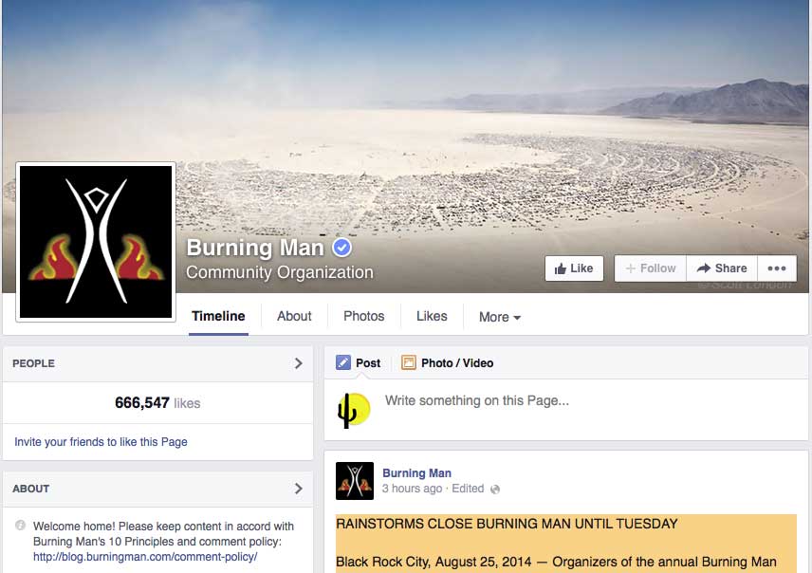
Task: Follow the Burning Man page
Action: pyautogui.click(x=651, y=268)
